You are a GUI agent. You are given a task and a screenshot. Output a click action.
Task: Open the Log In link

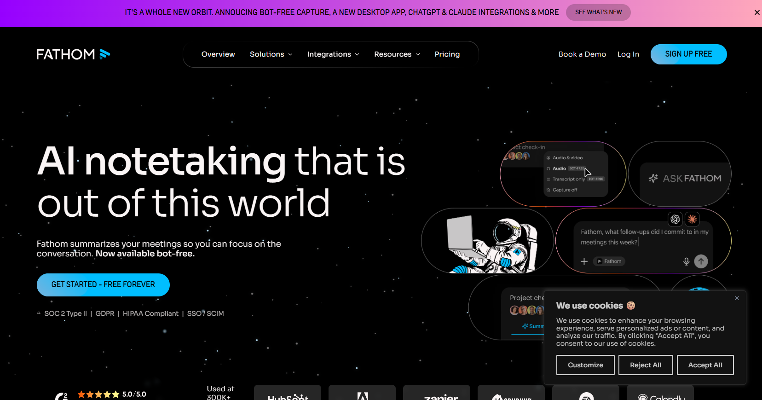pyautogui.click(x=628, y=54)
